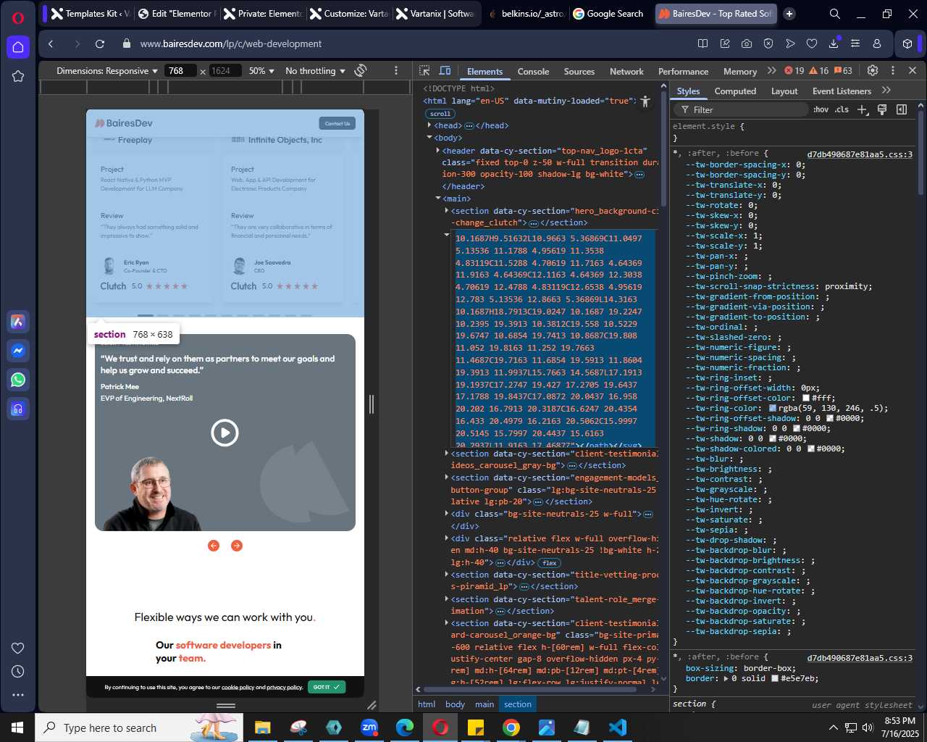Click the warnings count 16 indicator
Viewport: 927px width, 742px height.
click(x=819, y=71)
